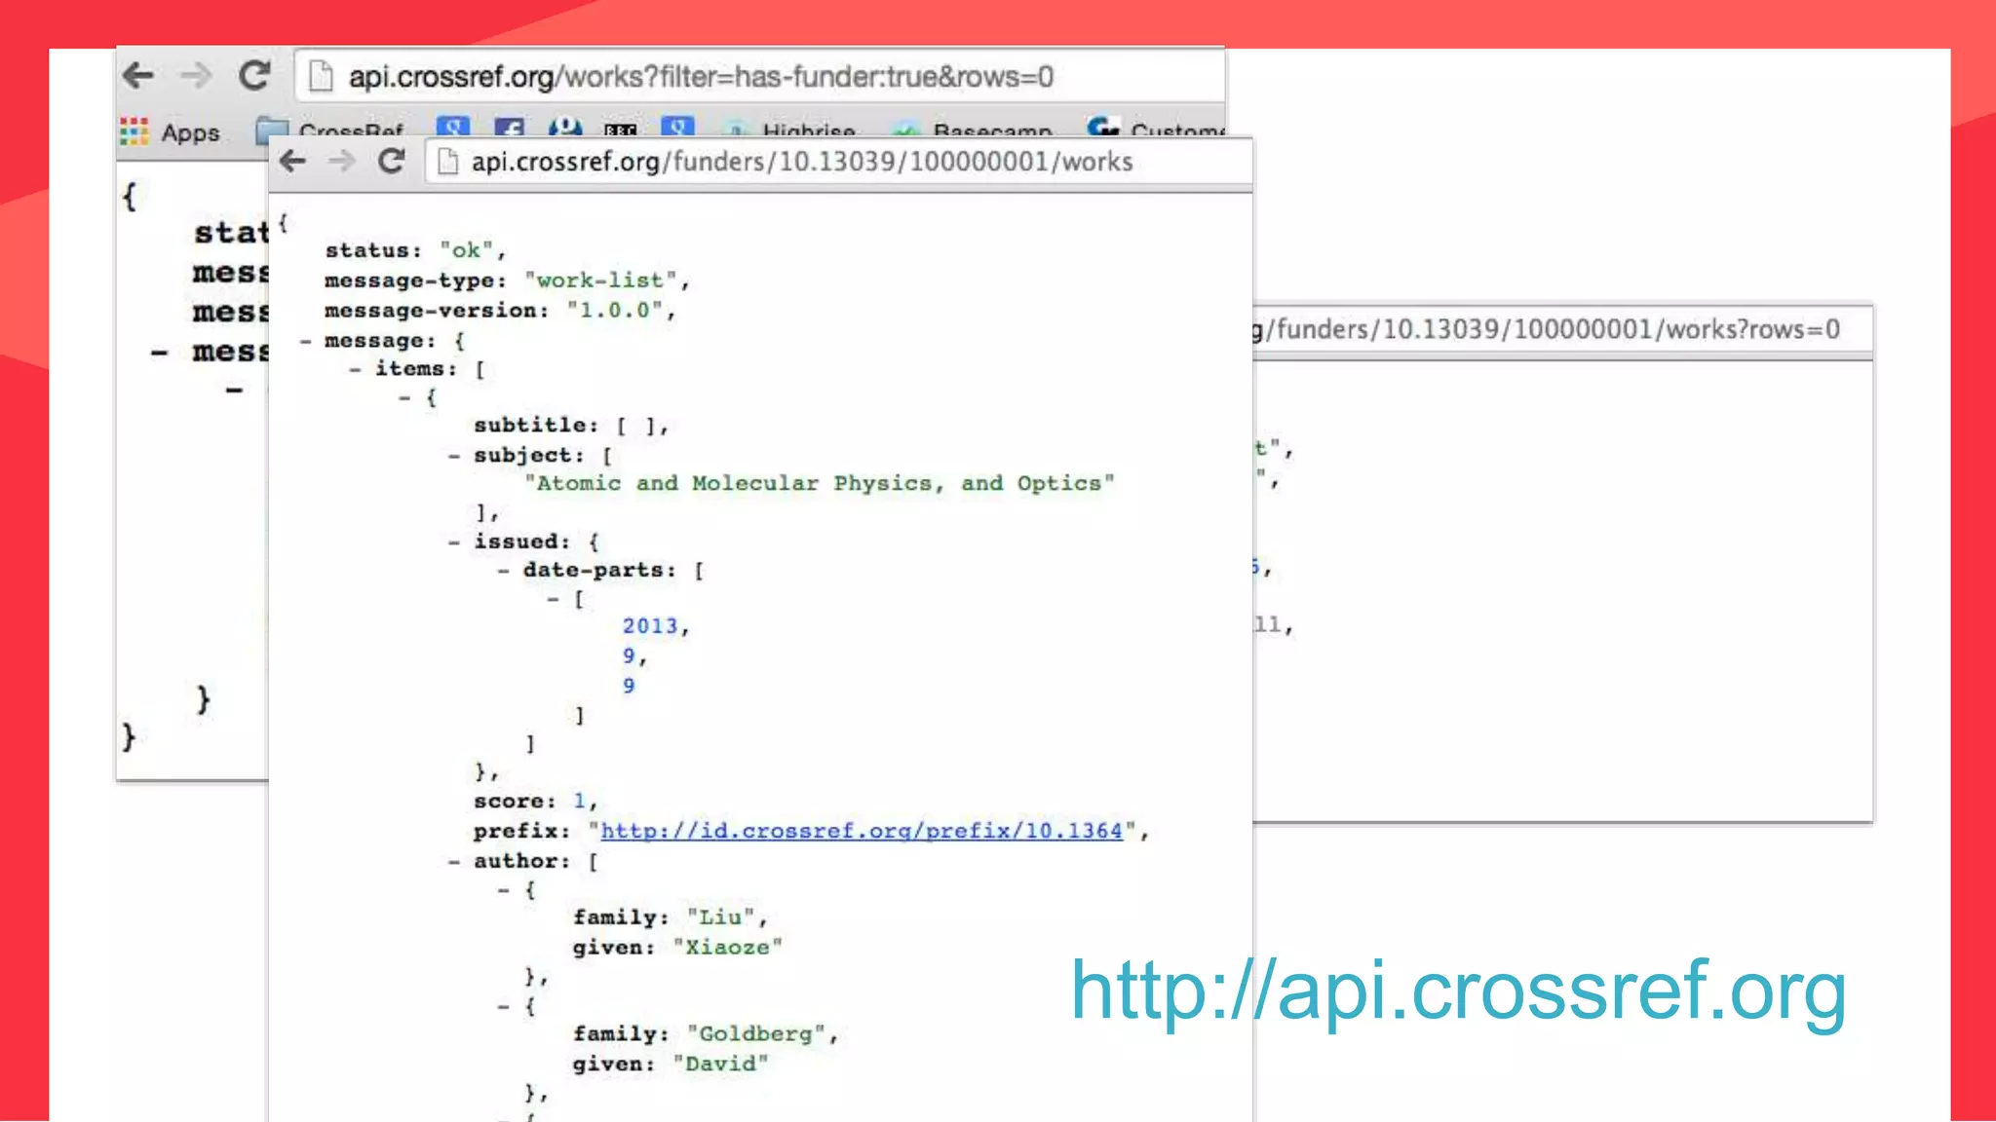
Task: Collapse the issued object
Action: coord(454,542)
